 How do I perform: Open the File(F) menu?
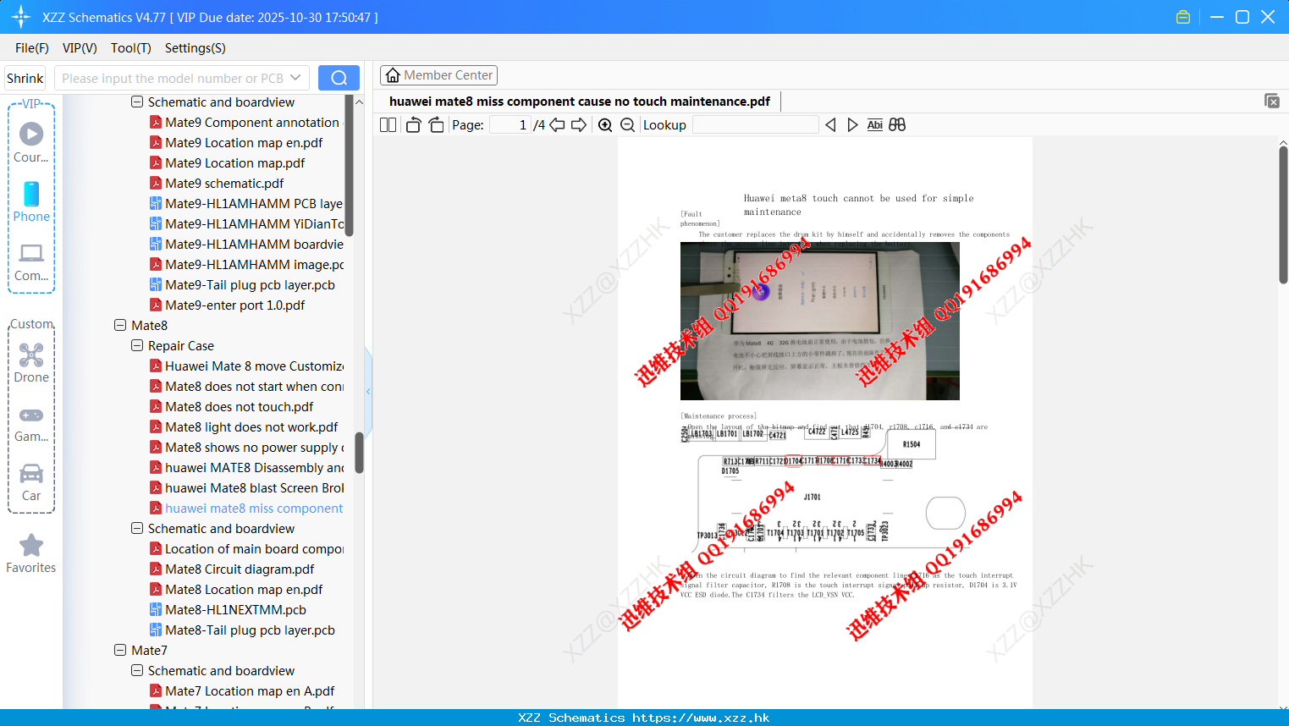[32, 48]
